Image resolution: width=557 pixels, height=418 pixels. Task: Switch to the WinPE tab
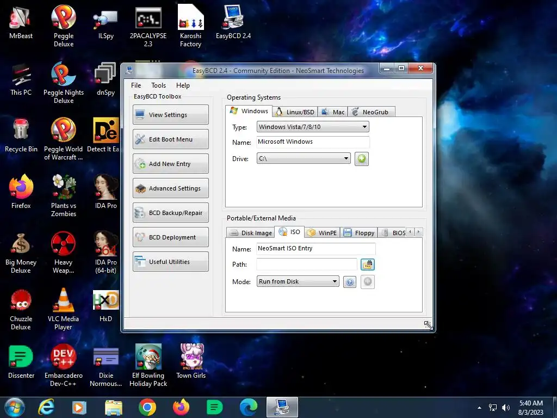[322, 233]
